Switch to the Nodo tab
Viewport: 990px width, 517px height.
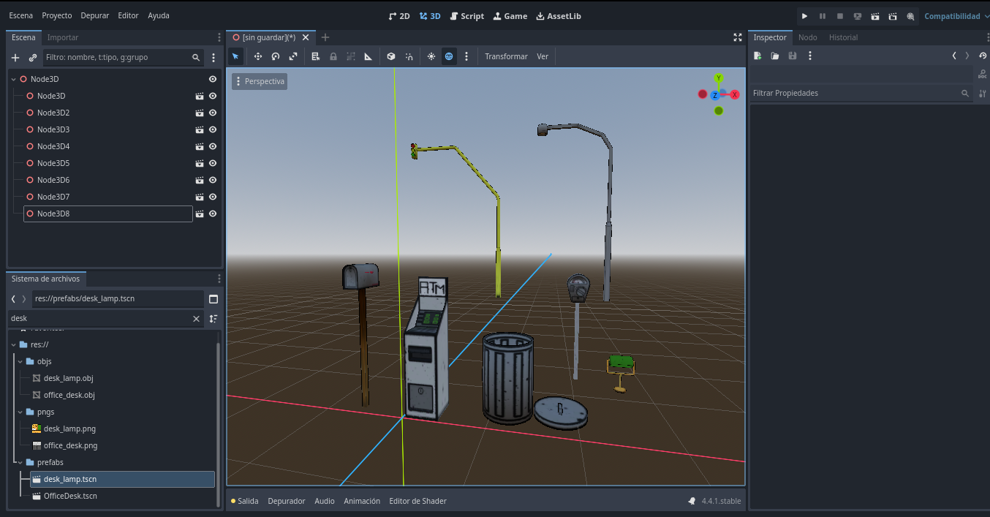pyautogui.click(x=807, y=37)
